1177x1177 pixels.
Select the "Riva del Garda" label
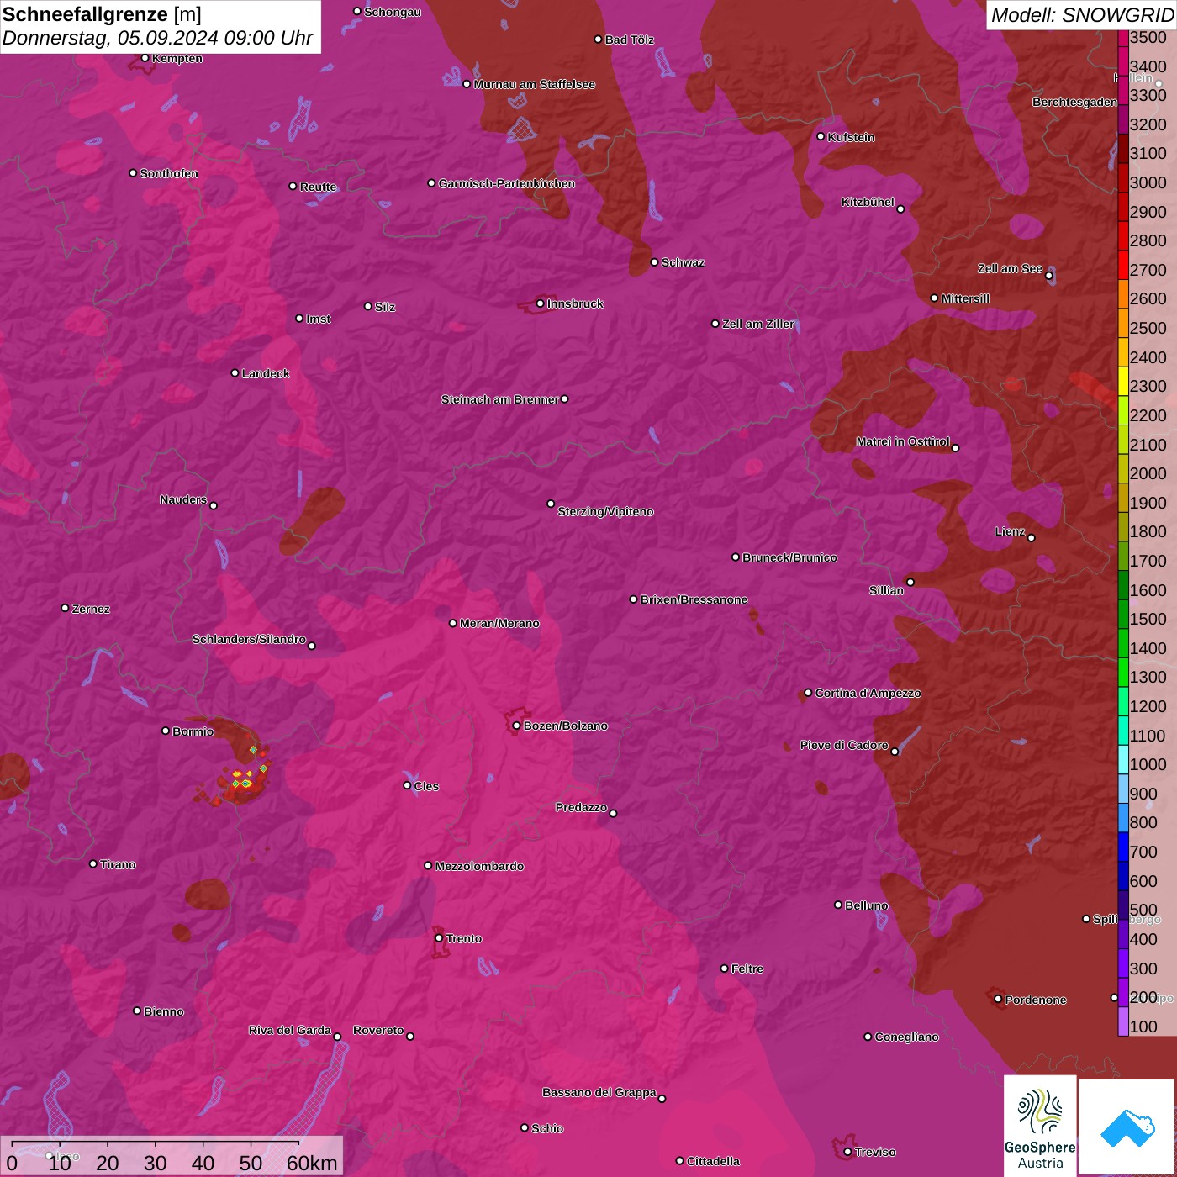tap(290, 1030)
